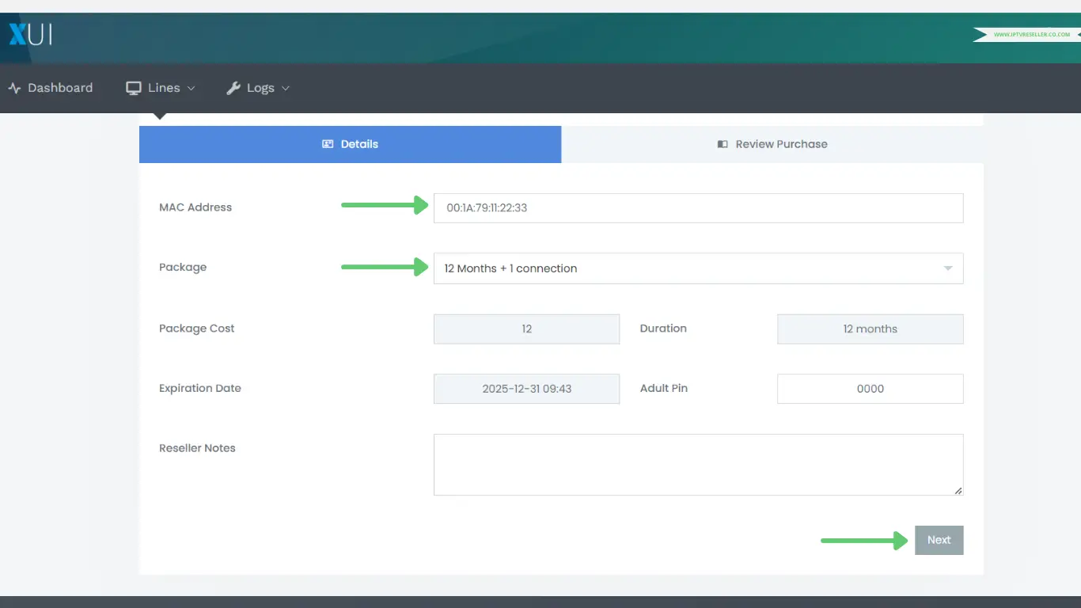The height and width of the screenshot is (608, 1081).
Task: Select the Details tab
Action: coord(350,144)
